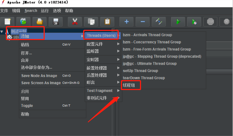Expand the 断言 submenu

pos(103,82)
